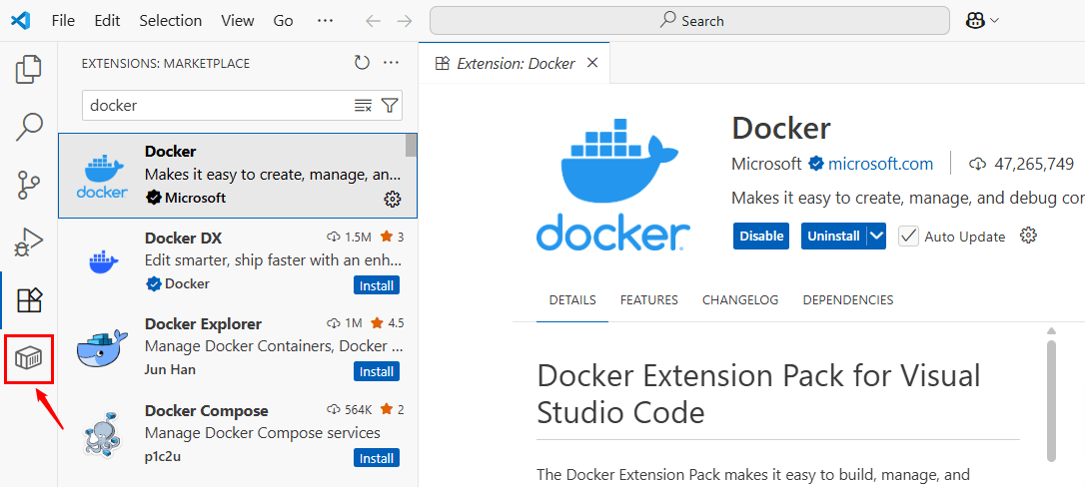1085x487 pixels.
Task: Open the microsoft.com publisher link
Action: coord(880,164)
